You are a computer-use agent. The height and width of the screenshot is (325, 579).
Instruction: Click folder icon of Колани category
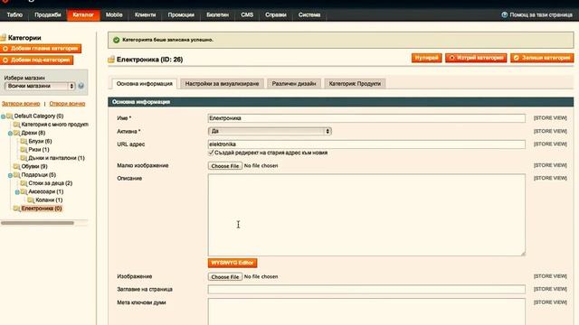pyautogui.click(x=31, y=200)
